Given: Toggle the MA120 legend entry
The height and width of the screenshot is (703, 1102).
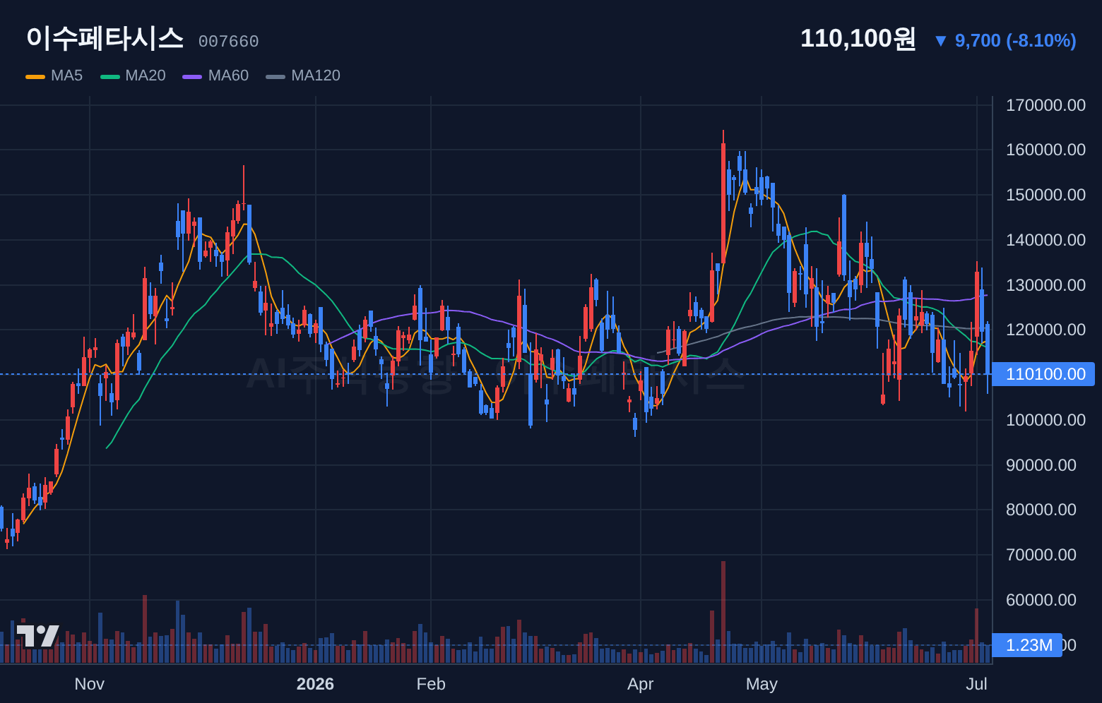Looking at the screenshot, I should point(303,76).
